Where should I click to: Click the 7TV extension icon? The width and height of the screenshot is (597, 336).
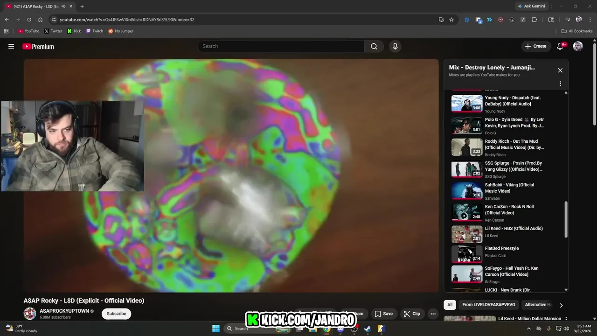[x=489, y=20]
